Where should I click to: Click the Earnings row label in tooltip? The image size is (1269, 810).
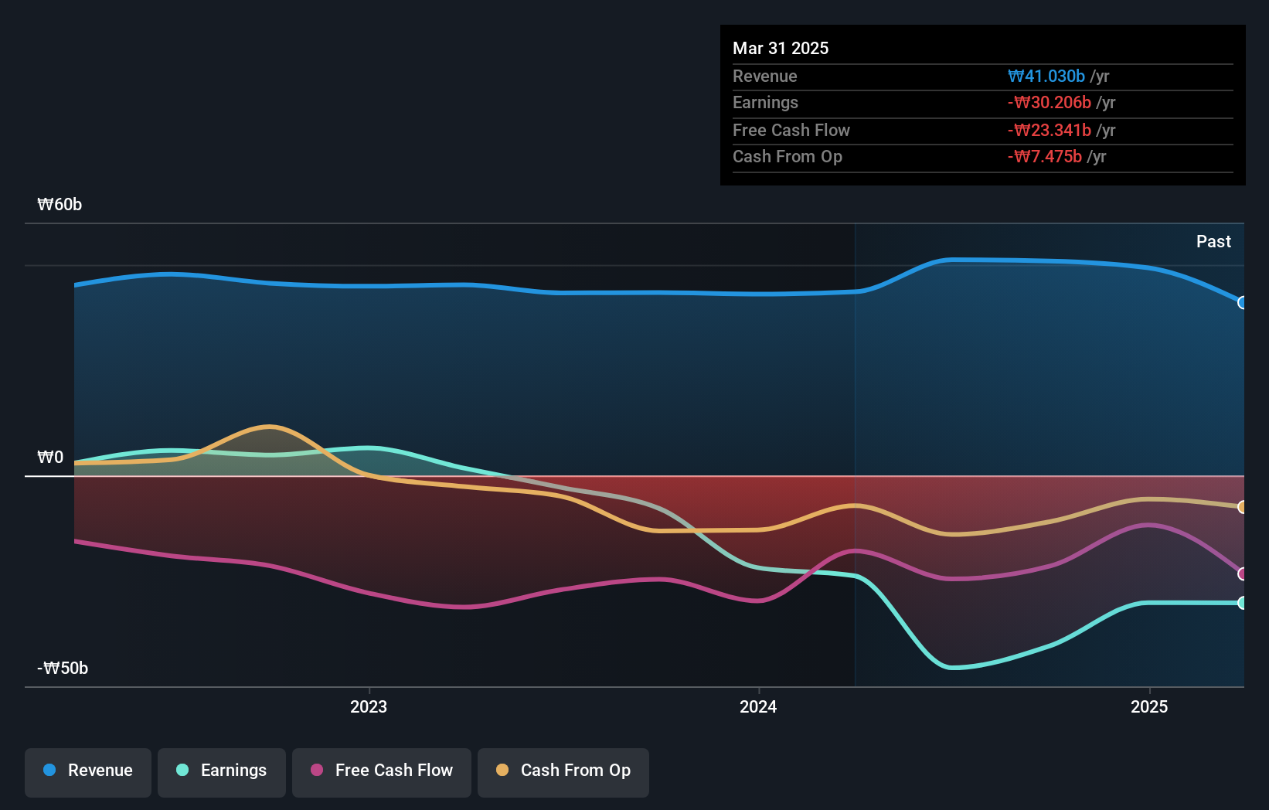(765, 102)
